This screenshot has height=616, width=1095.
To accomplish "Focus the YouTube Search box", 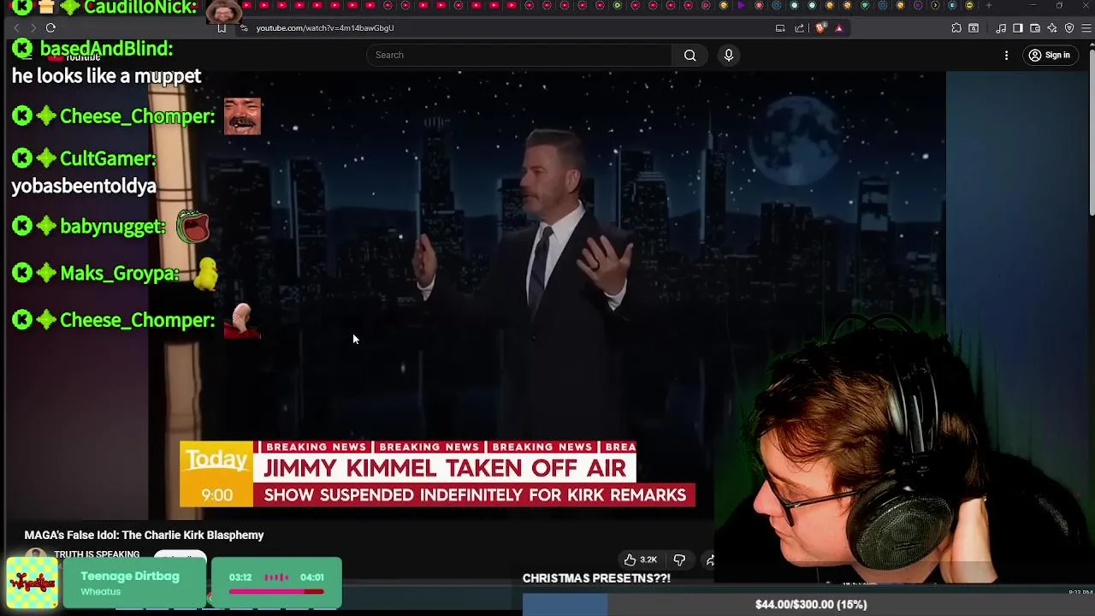I will click(x=520, y=55).
